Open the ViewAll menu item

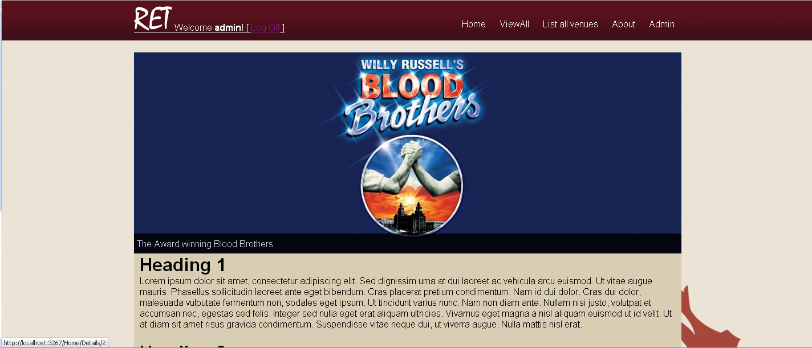tap(514, 24)
